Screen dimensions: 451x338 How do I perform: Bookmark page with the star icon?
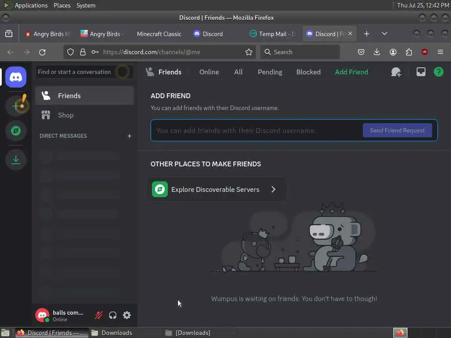coord(249,52)
